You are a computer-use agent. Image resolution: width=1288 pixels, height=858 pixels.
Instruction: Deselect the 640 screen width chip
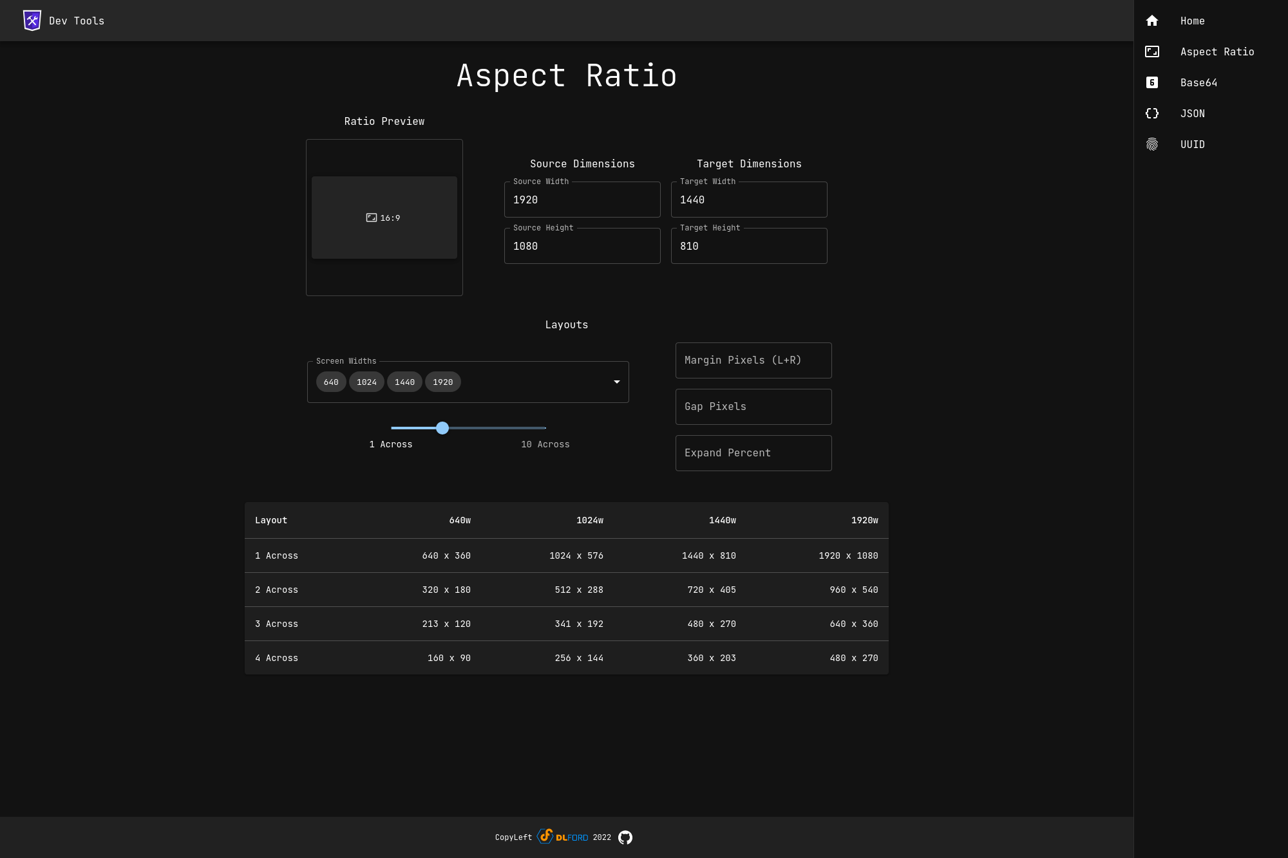coord(331,382)
